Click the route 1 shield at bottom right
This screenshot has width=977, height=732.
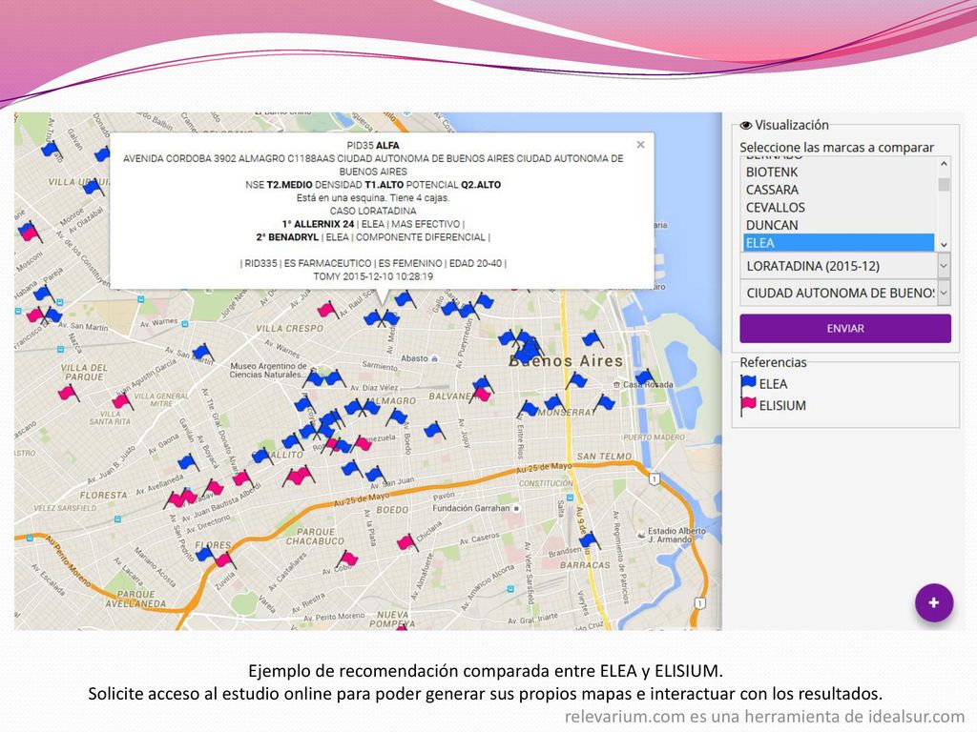click(x=700, y=603)
